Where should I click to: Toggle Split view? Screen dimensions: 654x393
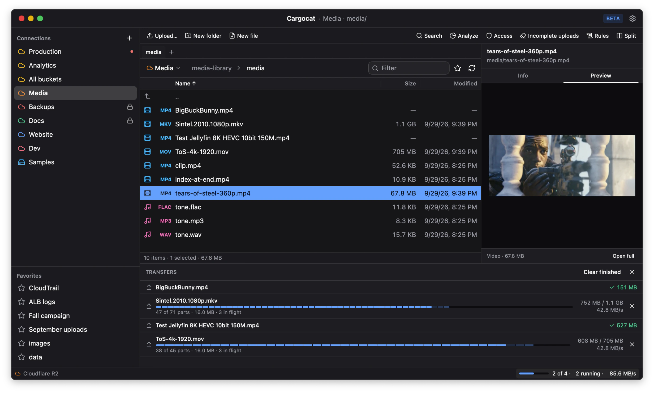pos(626,36)
